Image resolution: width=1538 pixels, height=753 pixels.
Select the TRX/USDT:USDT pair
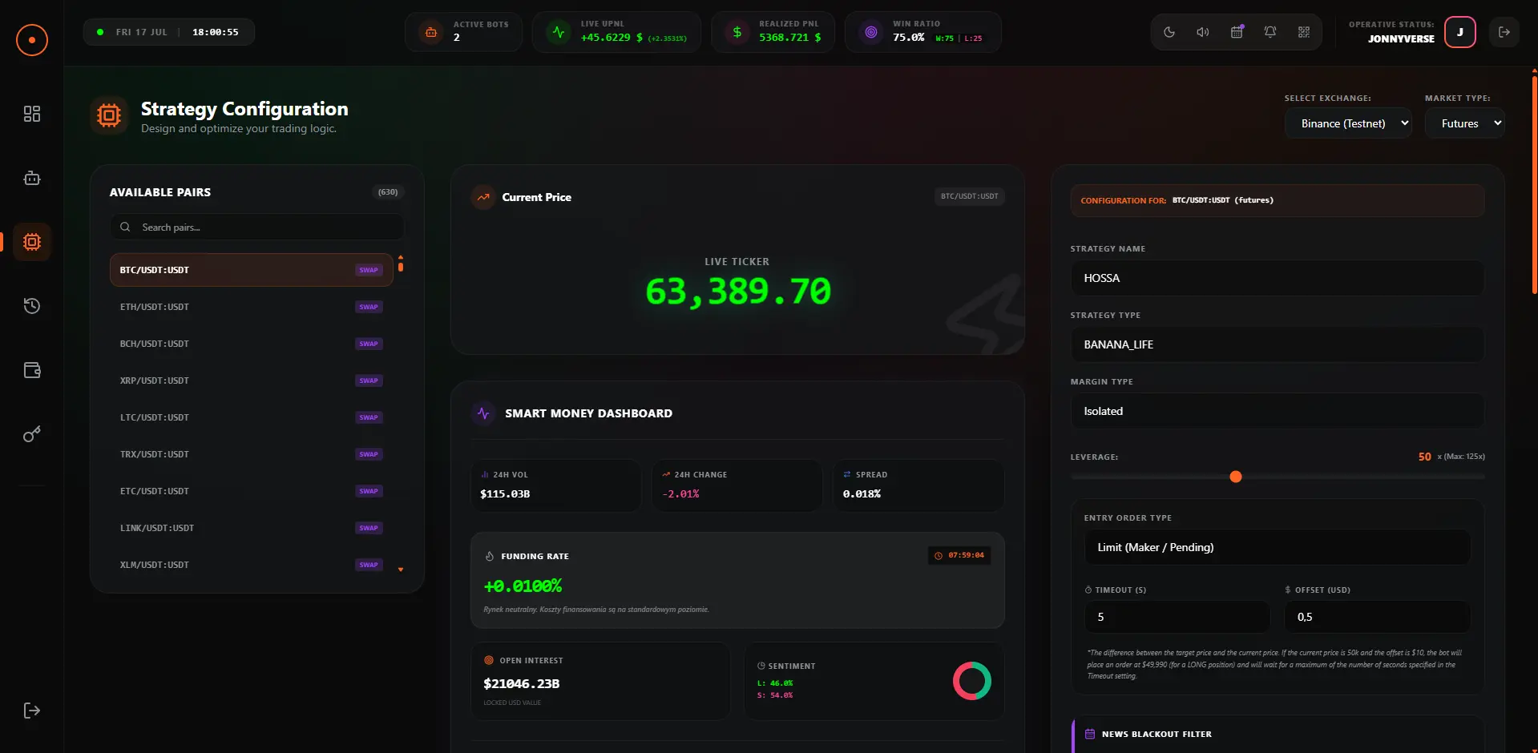coord(251,454)
